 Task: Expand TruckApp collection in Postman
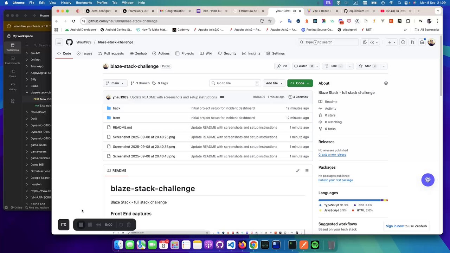[x=27, y=66]
